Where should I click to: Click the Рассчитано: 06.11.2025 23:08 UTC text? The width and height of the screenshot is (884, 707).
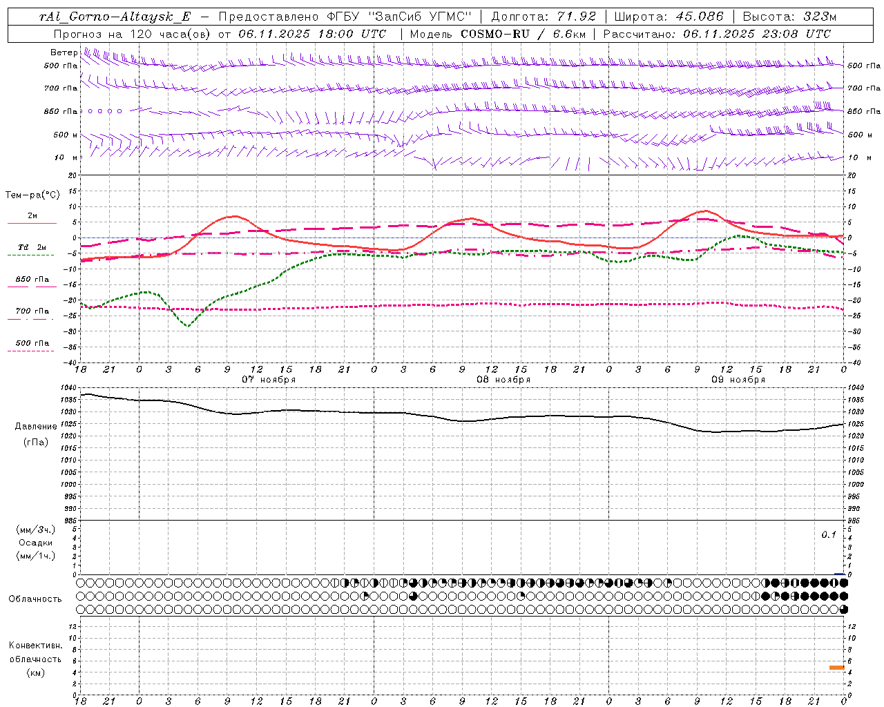717,34
